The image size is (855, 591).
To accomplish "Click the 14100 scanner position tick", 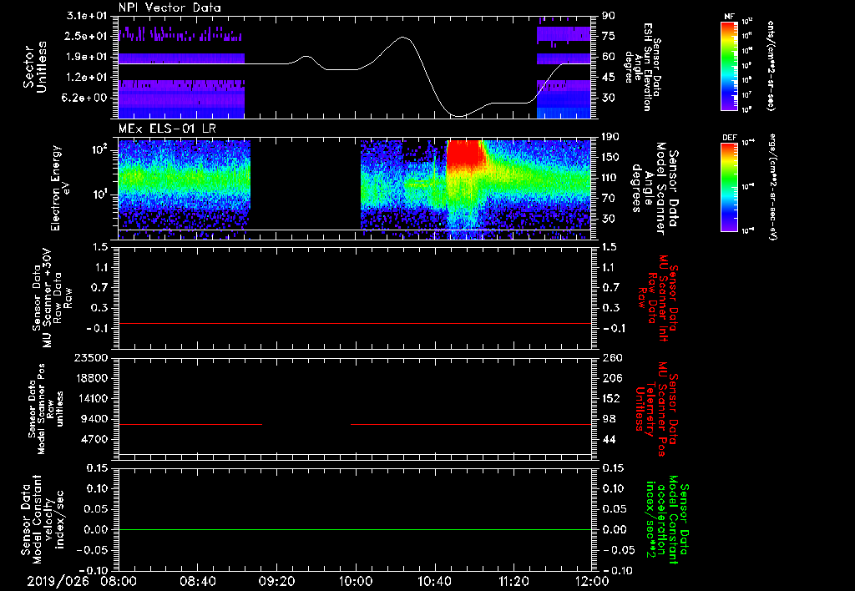I will pos(93,398).
